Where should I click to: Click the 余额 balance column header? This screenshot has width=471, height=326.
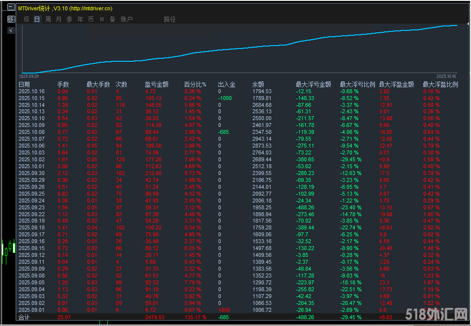tap(258, 84)
